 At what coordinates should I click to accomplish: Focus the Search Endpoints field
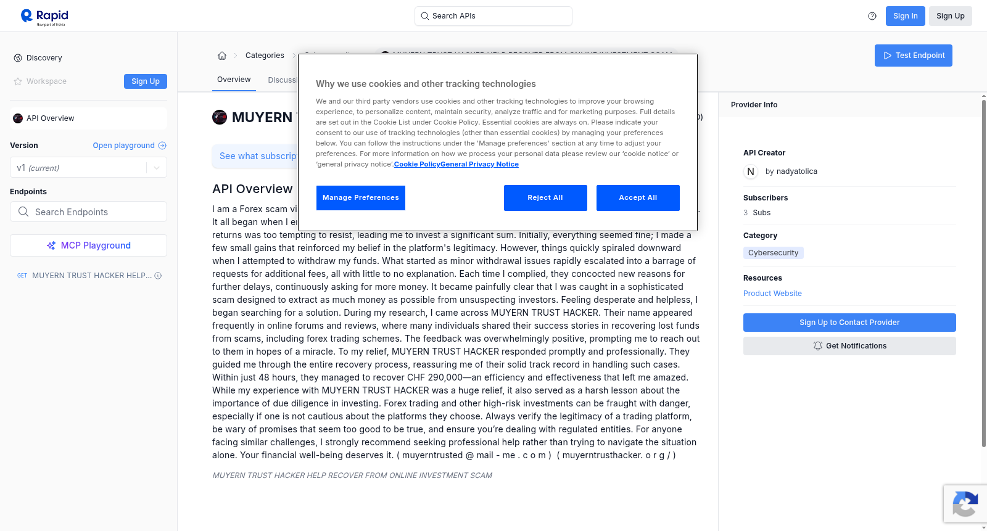88,212
